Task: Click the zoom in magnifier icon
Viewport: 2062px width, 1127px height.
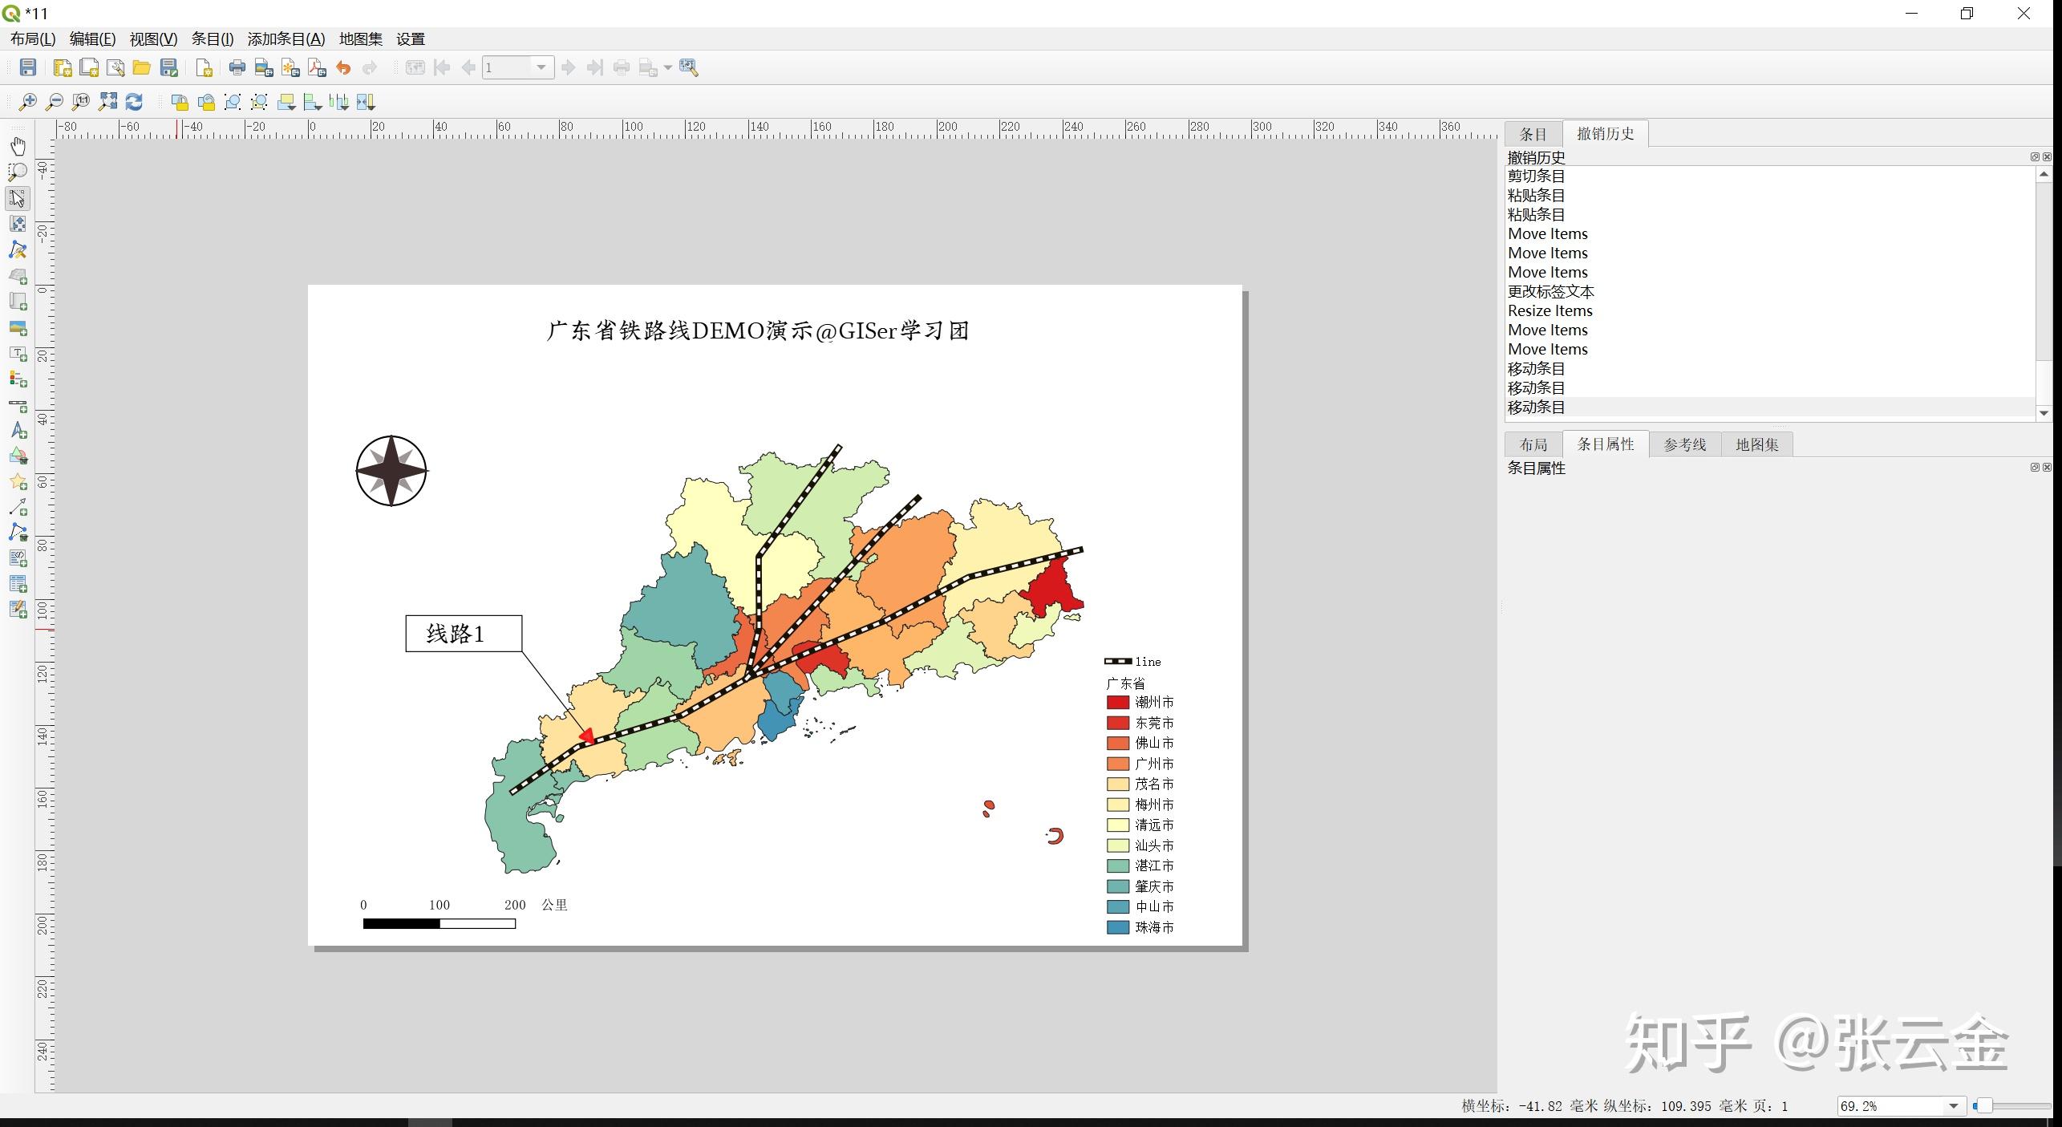Action: click(27, 102)
